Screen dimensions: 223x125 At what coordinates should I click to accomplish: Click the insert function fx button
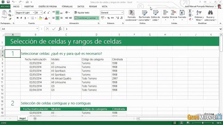tap(60, 29)
